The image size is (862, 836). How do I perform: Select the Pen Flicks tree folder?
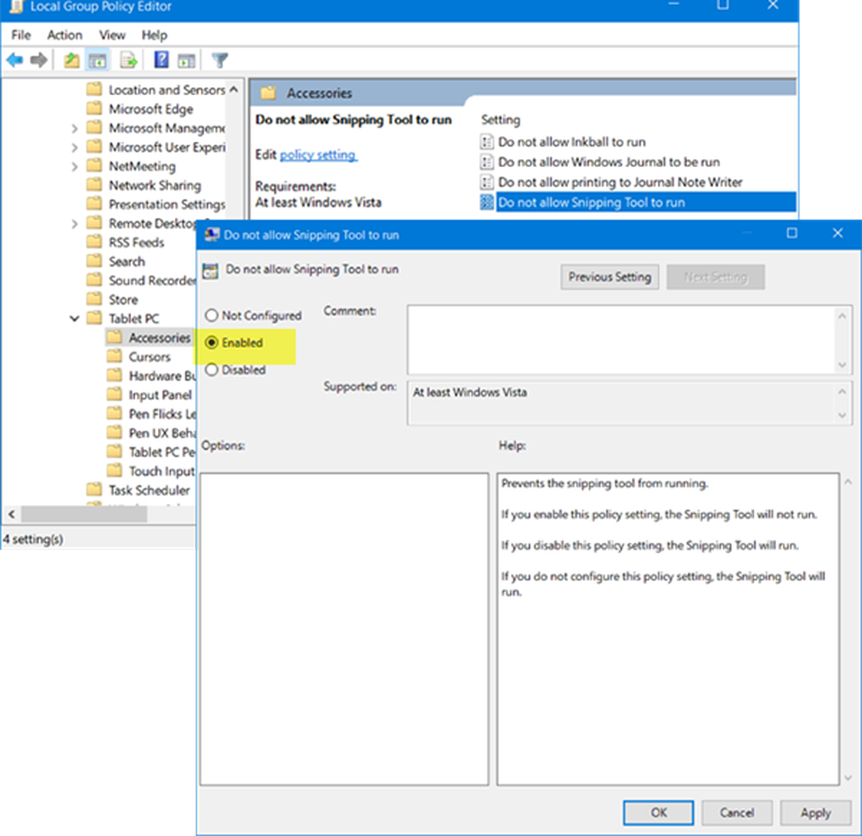pyautogui.click(x=162, y=414)
